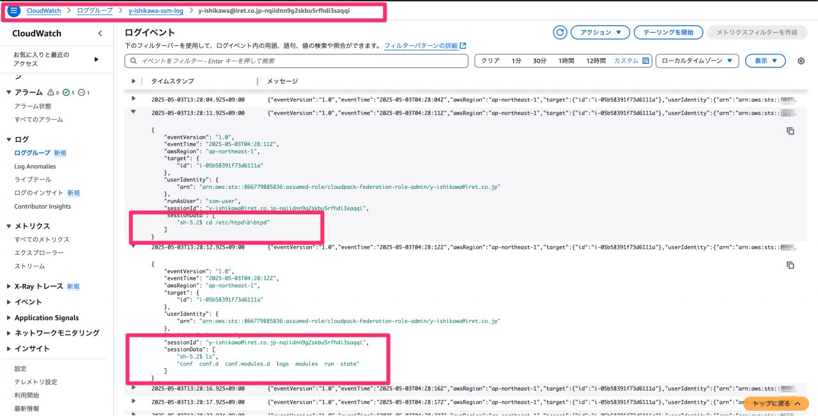
Task: Open ログのインサイト in the sidebar
Action: click(39, 193)
